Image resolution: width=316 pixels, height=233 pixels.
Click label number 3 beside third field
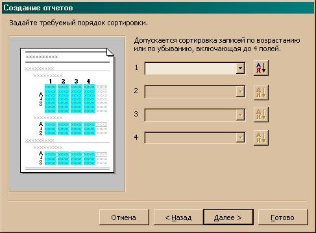136,114
